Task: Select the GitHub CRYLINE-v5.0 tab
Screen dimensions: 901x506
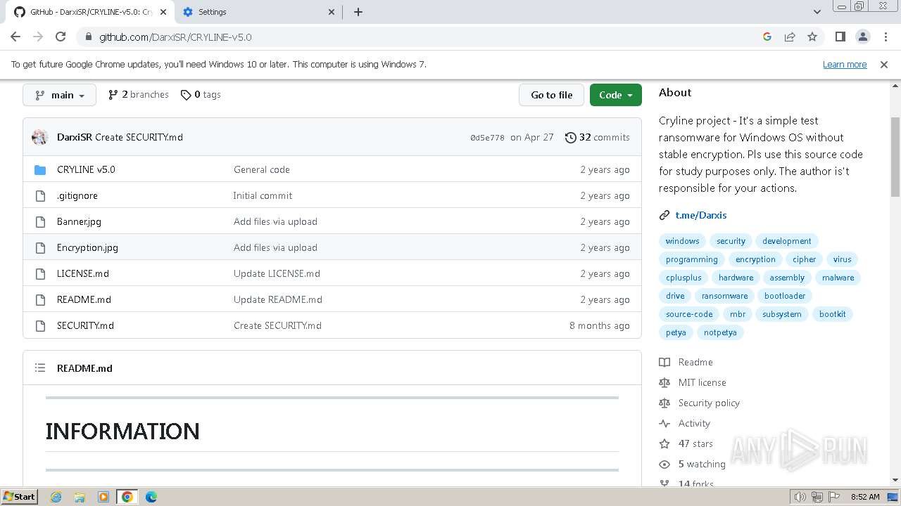Action: point(89,12)
